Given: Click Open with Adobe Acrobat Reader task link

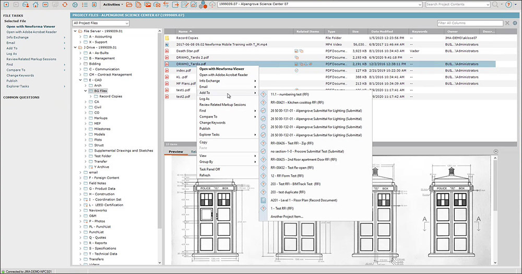Looking at the screenshot, I should pos(32,32).
